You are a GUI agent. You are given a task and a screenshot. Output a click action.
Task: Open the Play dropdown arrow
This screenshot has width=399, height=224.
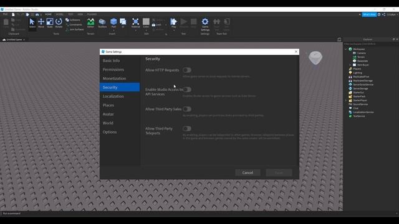(174, 30)
